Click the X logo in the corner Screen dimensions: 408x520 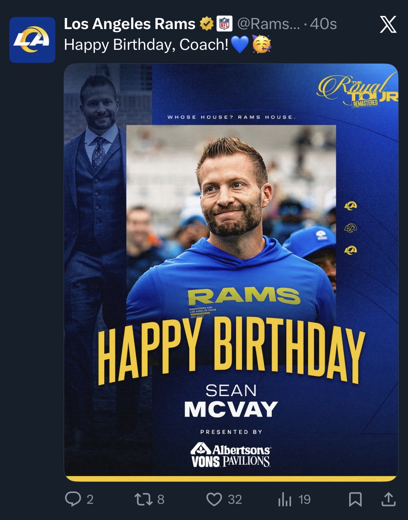[x=388, y=25]
